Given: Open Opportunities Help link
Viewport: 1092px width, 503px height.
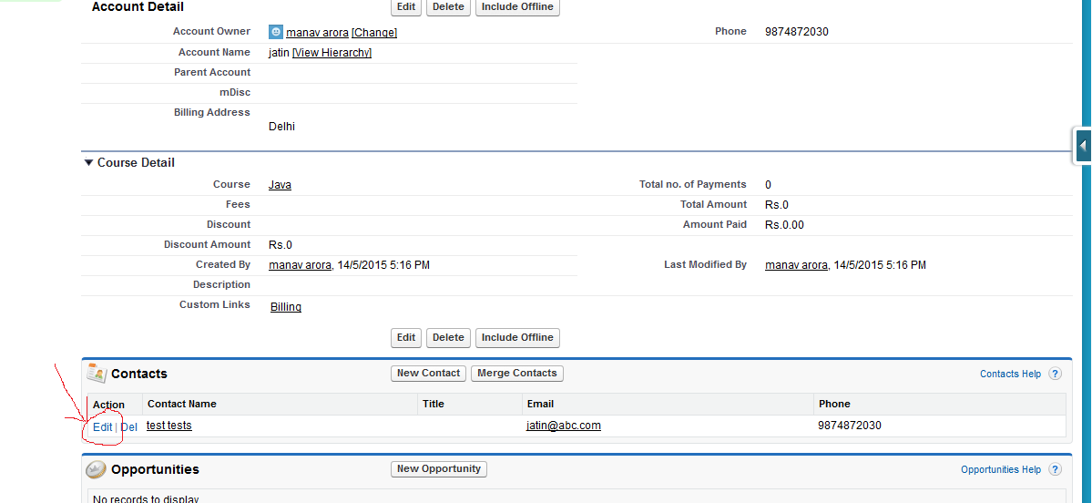Looking at the screenshot, I should click(x=1001, y=470).
